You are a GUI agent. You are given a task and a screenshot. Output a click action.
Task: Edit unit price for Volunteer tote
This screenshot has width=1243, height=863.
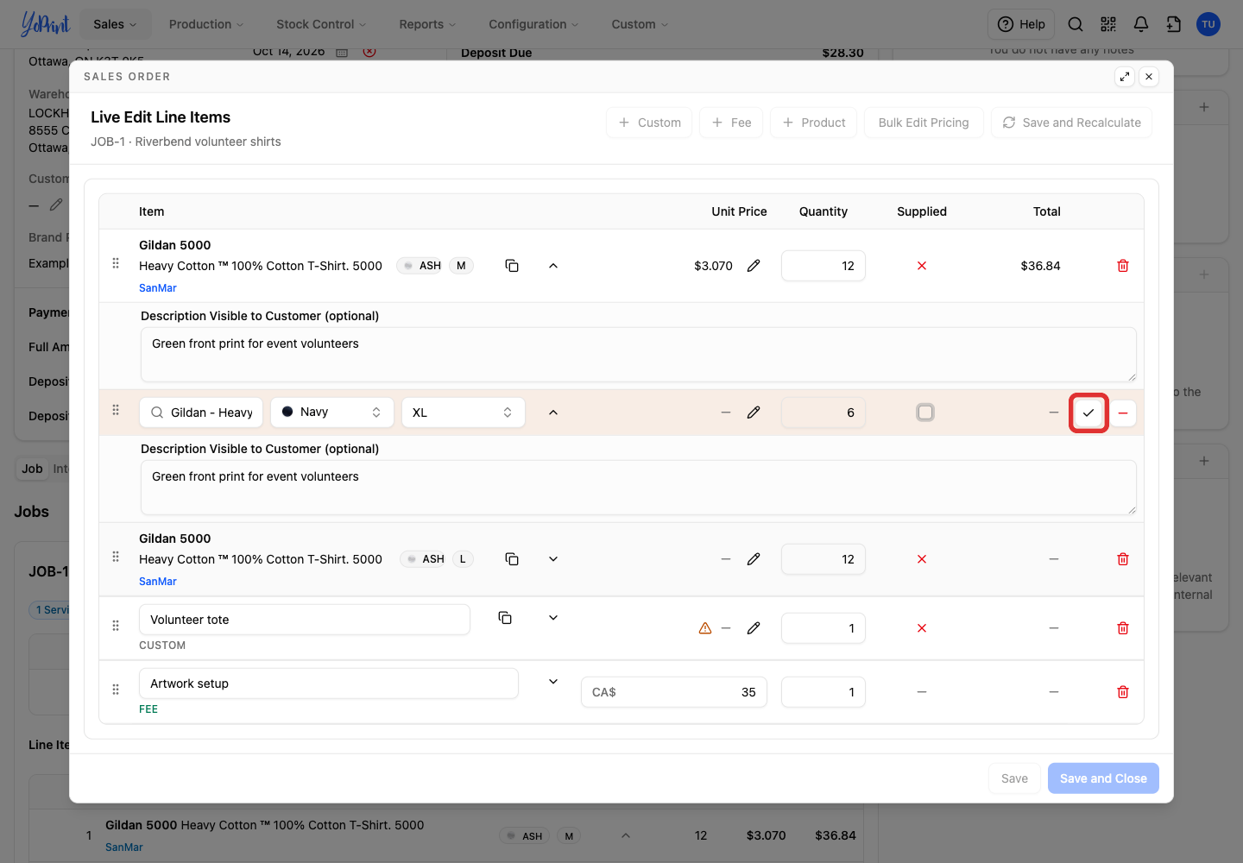(x=754, y=628)
